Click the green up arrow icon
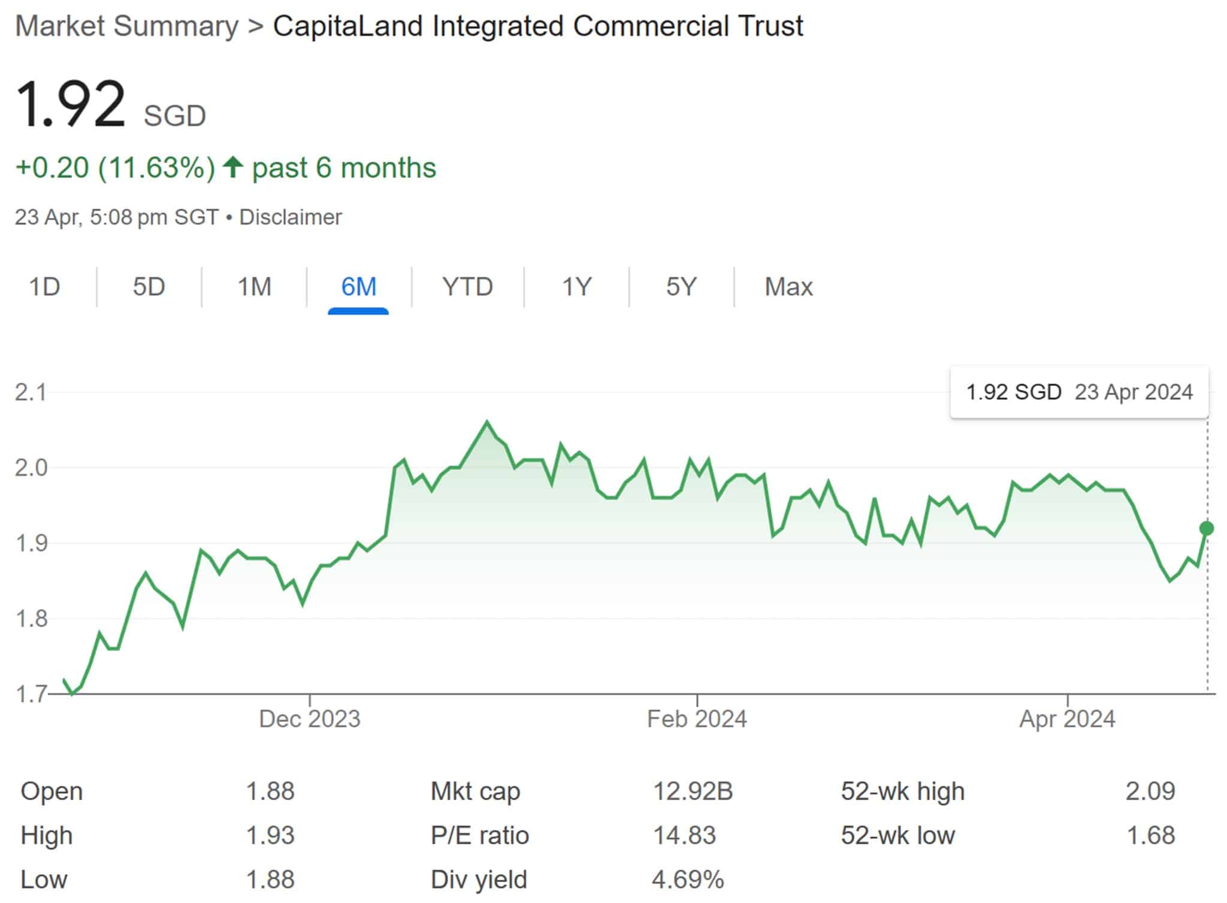 [x=233, y=167]
